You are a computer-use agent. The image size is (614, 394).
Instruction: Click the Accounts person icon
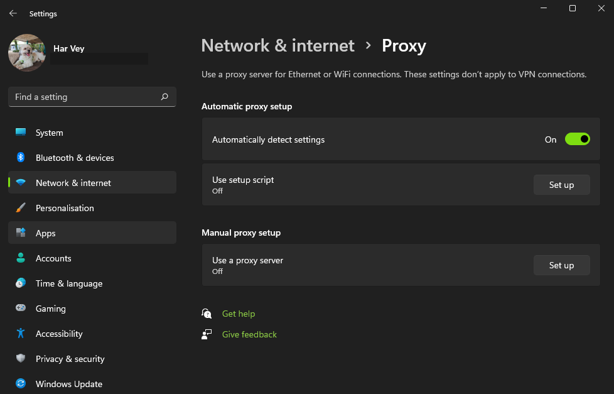click(x=21, y=258)
